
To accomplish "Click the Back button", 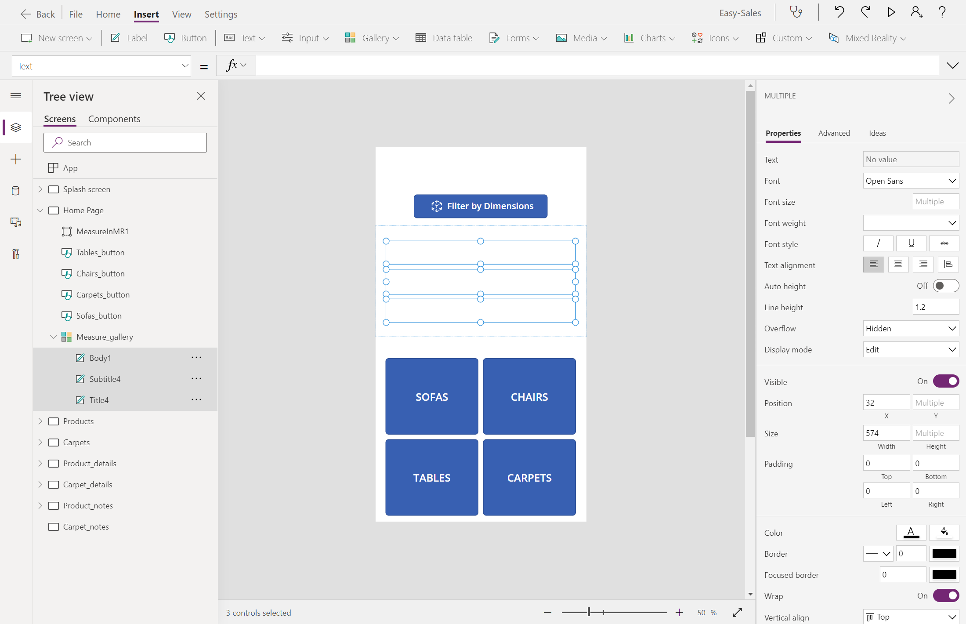I will click(x=38, y=14).
